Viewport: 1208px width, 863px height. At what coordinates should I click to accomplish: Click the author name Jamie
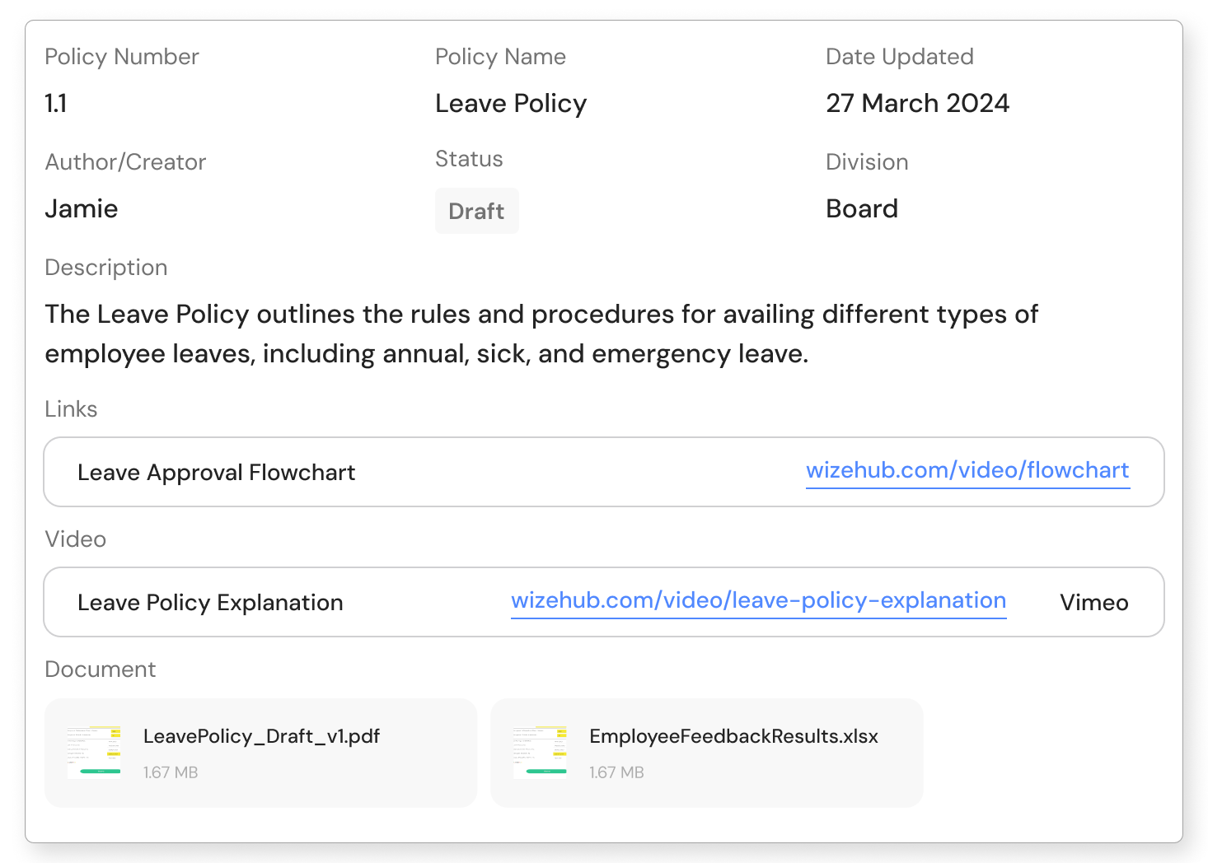click(x=82, y=209)
